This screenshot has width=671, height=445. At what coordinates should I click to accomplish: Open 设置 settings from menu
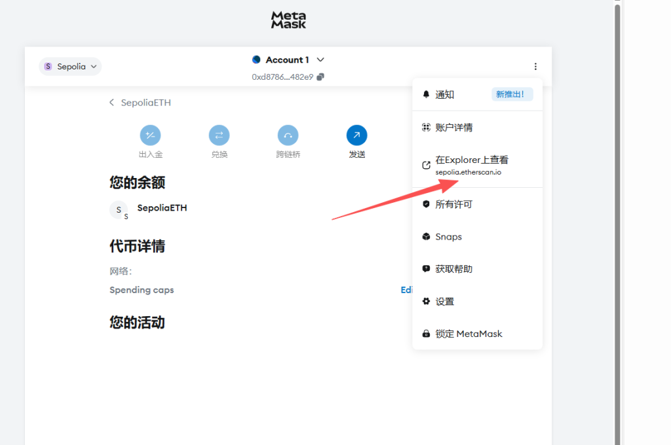444,302
